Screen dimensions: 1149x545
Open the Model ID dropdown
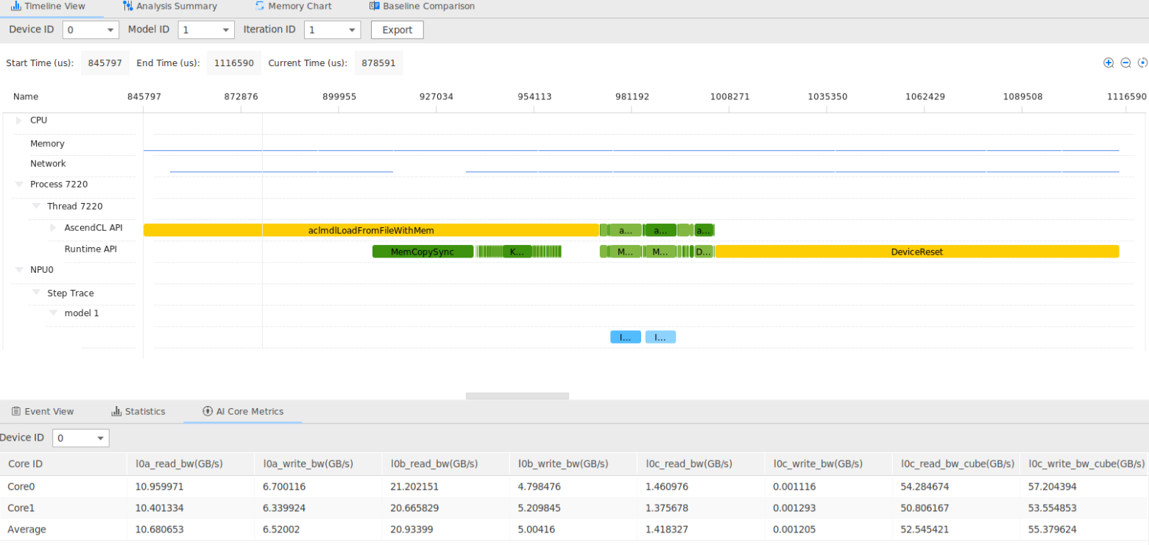(x=206, y=30)
